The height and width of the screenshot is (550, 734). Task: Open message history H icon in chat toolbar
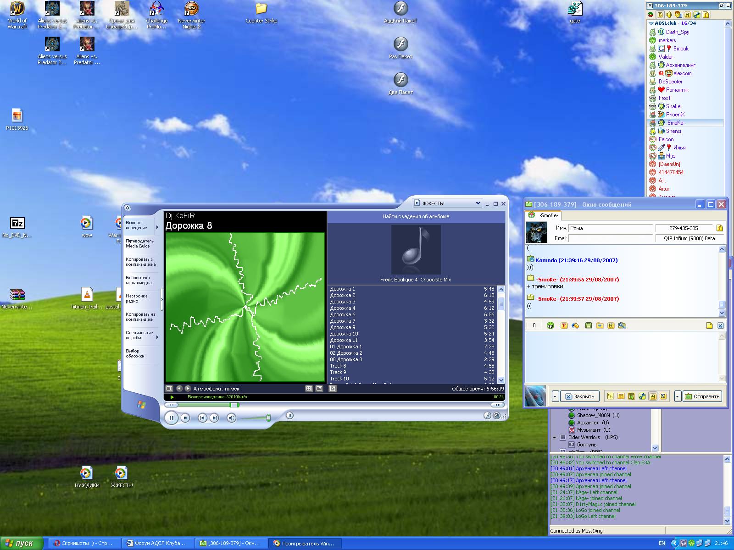click(x=611, y=325)
